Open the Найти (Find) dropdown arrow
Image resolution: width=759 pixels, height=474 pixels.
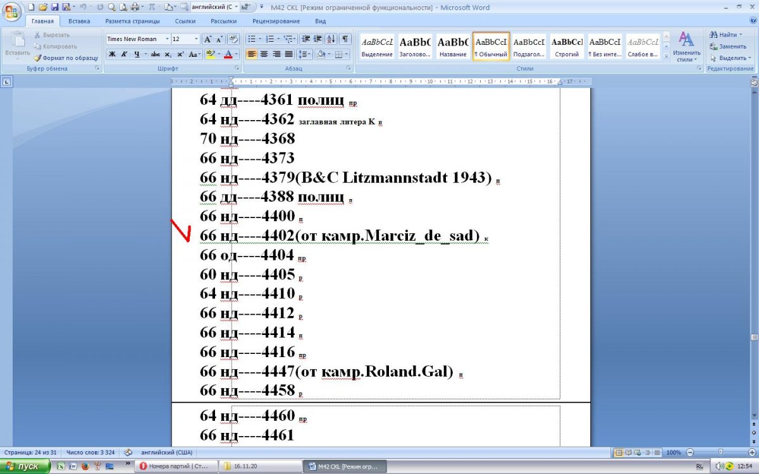(x=741, y=35)
